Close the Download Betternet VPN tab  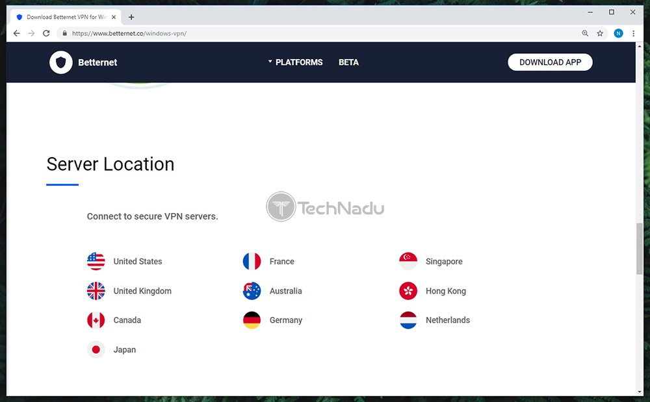[114, 17]
